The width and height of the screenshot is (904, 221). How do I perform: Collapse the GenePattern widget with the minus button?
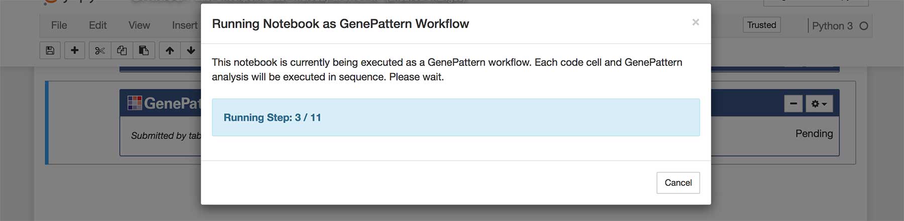pyautogui.click(x=794, y=103)
